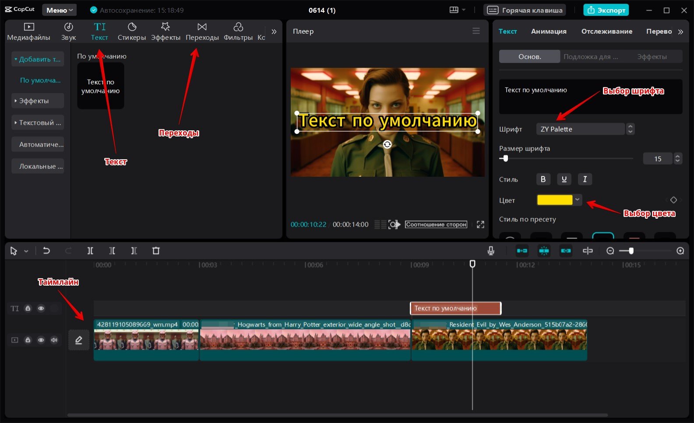Open the Фильтры filters panel
694x423 pixels.
[238, 32]
